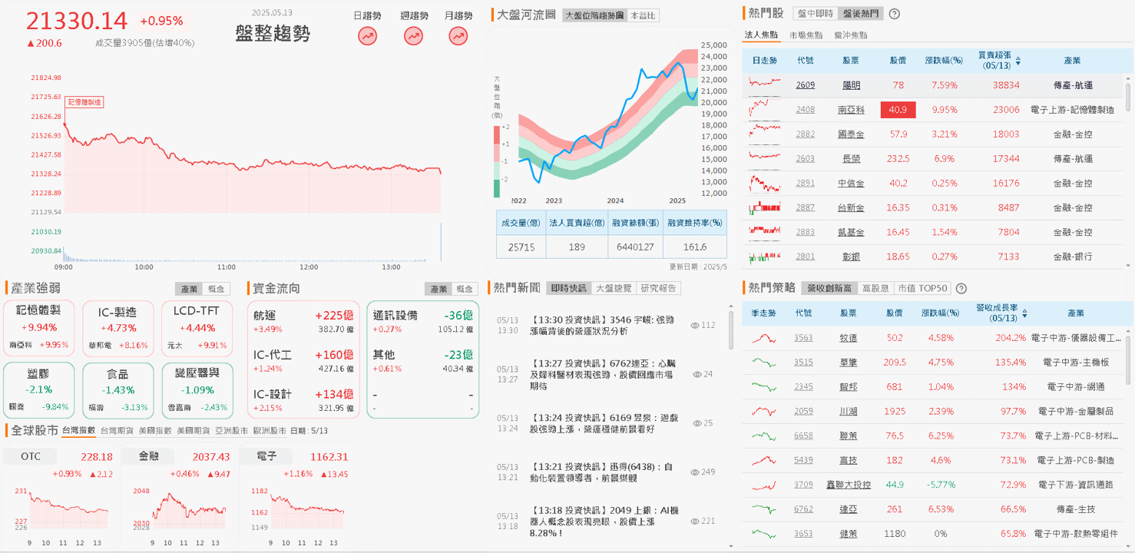Image resolution: width=1135 pixels, height=553 pixels.
Task: Click 通訊設備 fund flow row
Action: (x=422, y=321)
